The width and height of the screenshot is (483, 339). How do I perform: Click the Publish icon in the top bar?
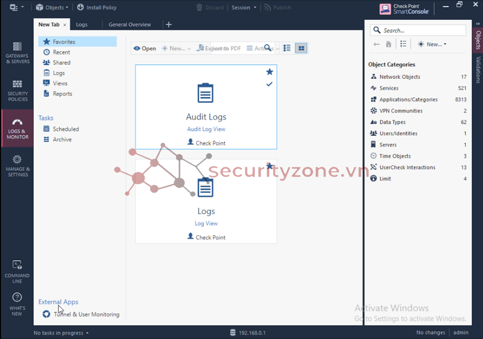click(x=268, y=7)
